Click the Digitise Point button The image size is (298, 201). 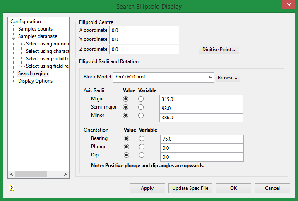coord(219,50)
